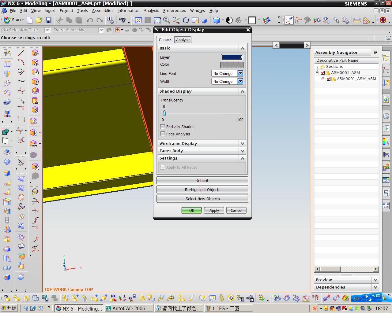Select the Zoom in/out magnifier icon

[x=167, y=20]
